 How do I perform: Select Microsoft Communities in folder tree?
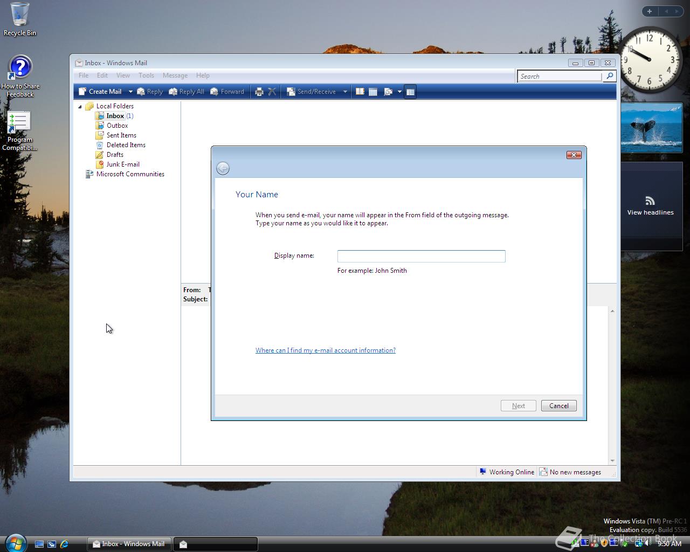coord(125,174)
